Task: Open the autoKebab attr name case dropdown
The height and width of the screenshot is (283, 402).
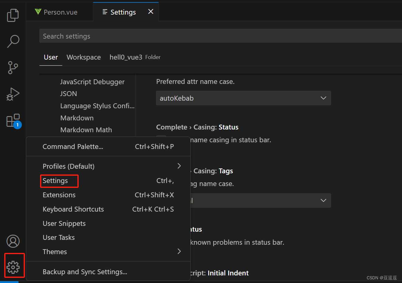Action: click(x=243, y=98)
